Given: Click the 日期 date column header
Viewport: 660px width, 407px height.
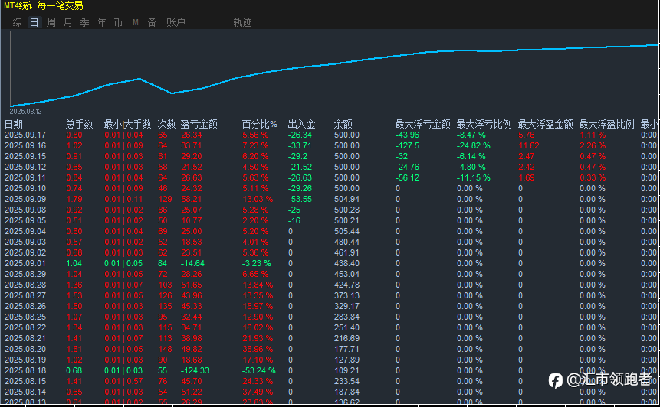Looking at the screenshot, I should pos(14,124).
